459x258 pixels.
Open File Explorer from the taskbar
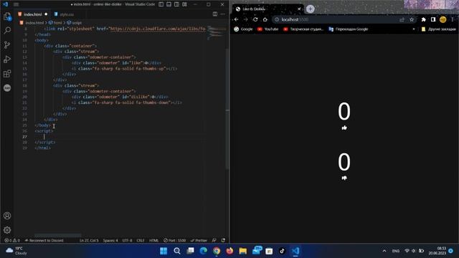242,251
